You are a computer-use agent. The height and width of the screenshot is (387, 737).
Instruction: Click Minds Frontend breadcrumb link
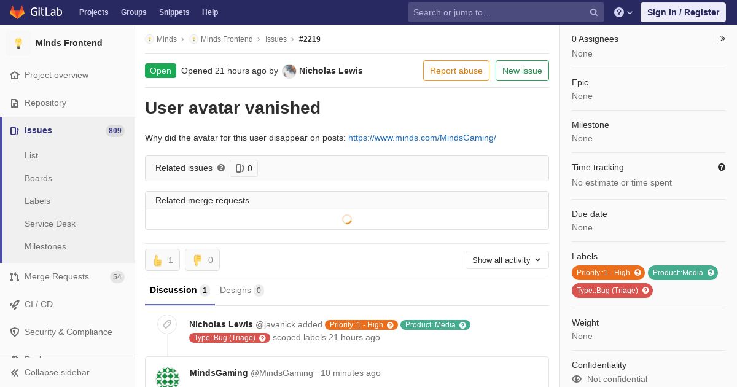(x=227, y=39)
